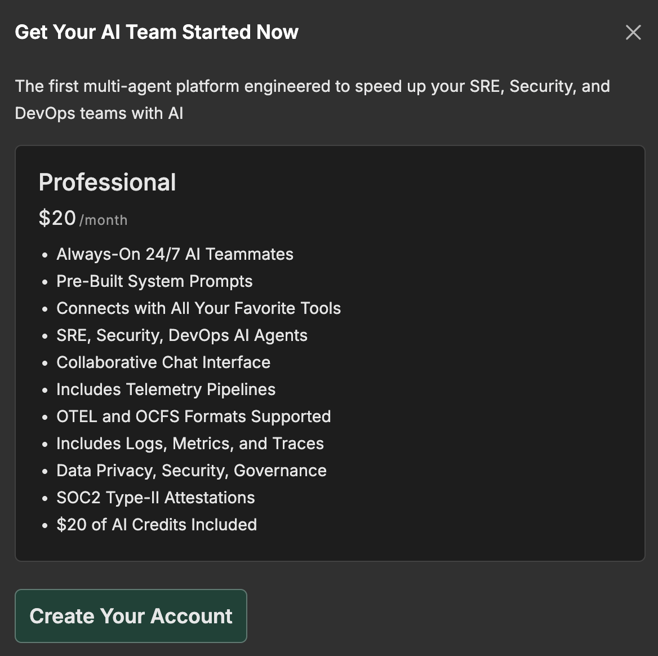The width and height of the screenshot is (658, 656).
Task: Select the Pre-Built System Prompts item
Action: tap(154, 281)
